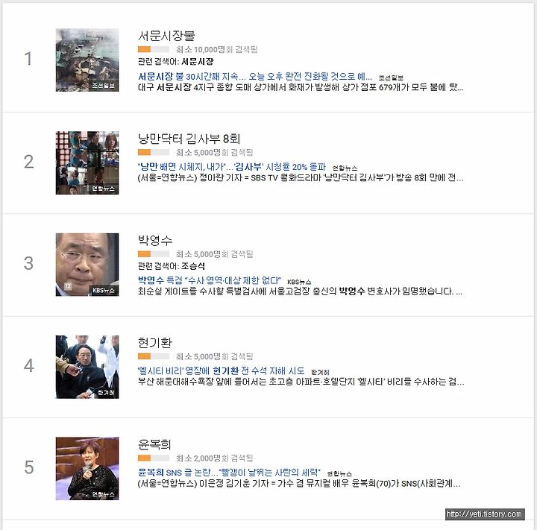Viewport: 537px width, 530px height.
Task: Open the 박영수 trend title
Action: pyautogui.click(x=155, y=240)
